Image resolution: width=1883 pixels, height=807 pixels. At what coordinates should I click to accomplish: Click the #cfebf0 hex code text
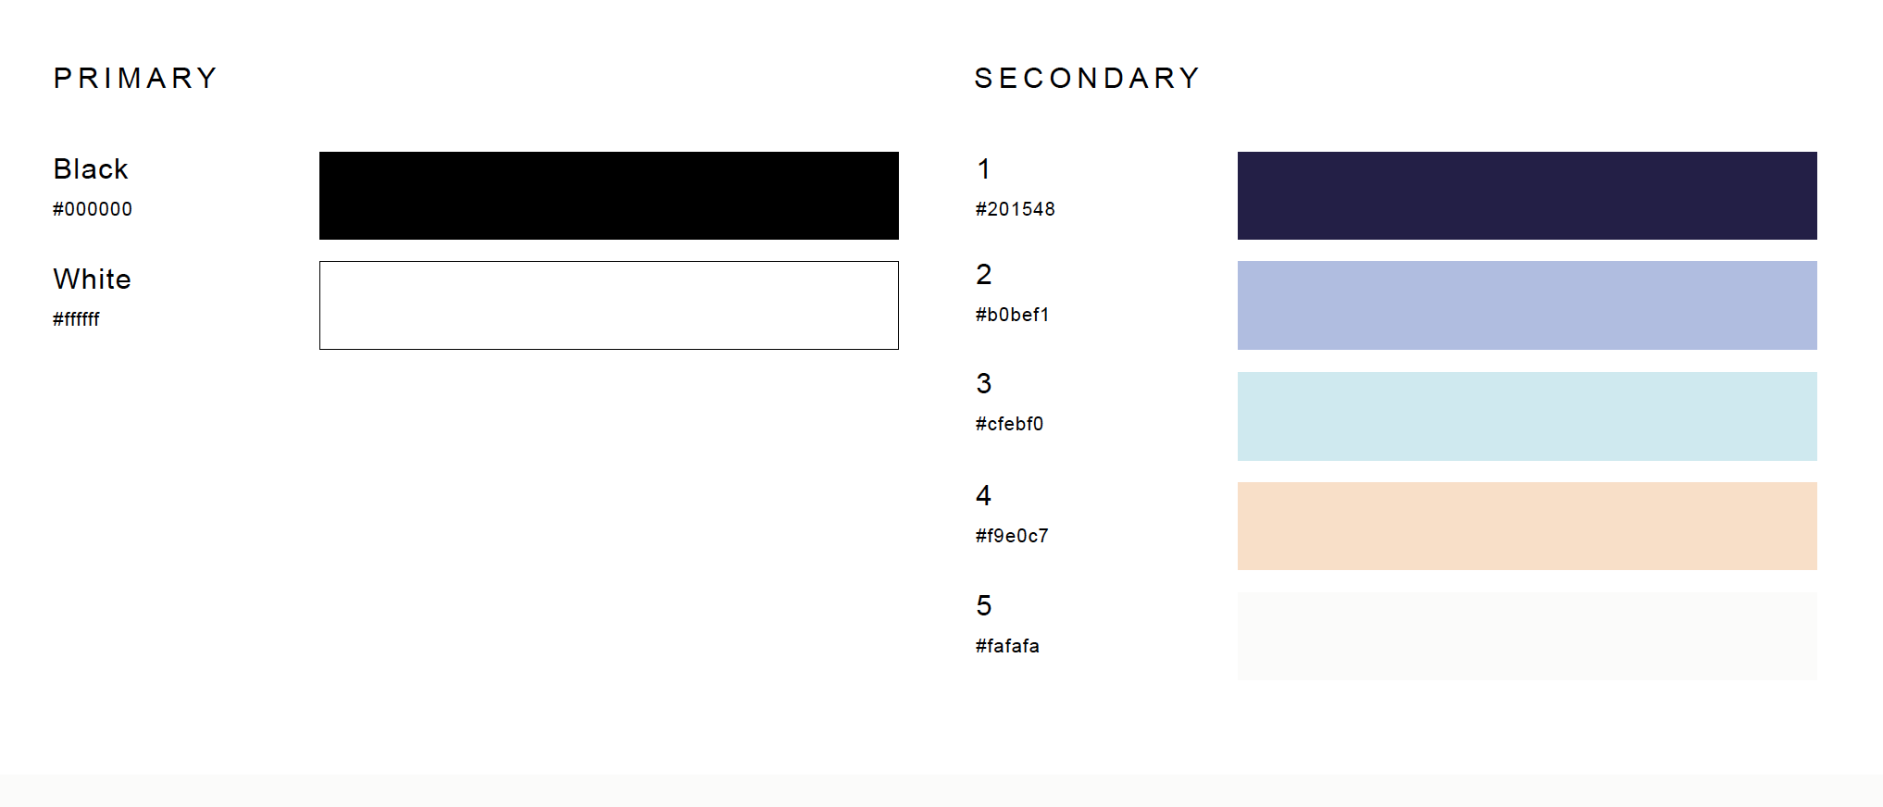coord(1009,424)
